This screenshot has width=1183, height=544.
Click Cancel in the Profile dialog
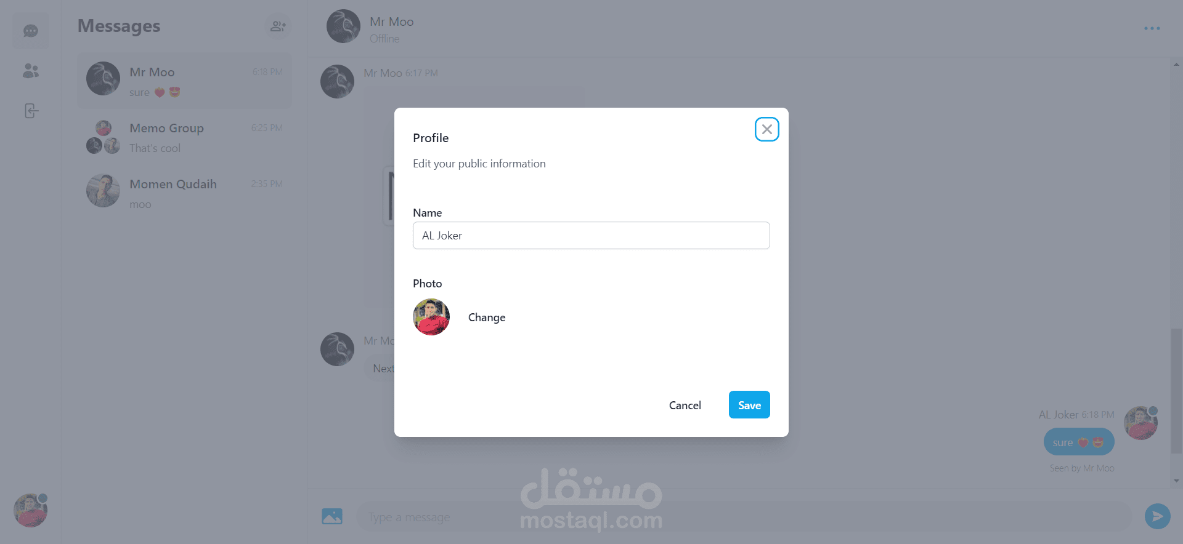point(685,405)
